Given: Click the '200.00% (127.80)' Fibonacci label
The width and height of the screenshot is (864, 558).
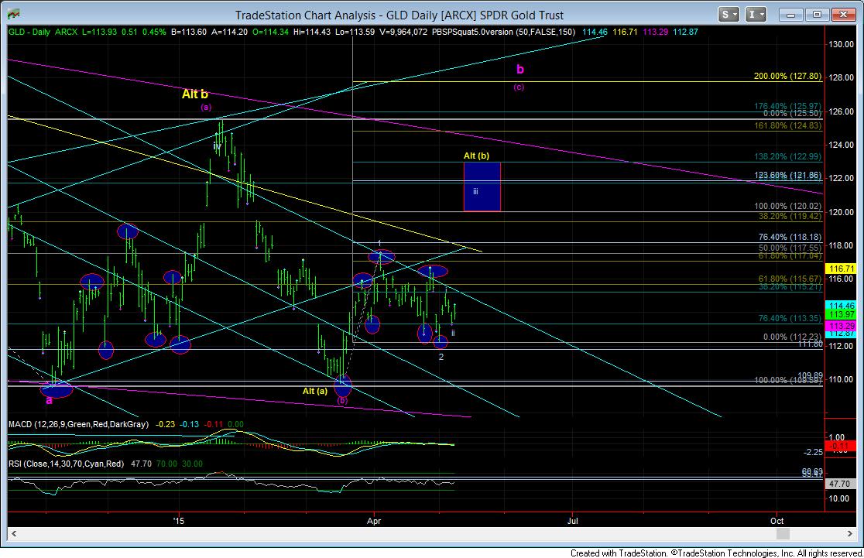Looking at the screenshot, I should click(787, 77).
